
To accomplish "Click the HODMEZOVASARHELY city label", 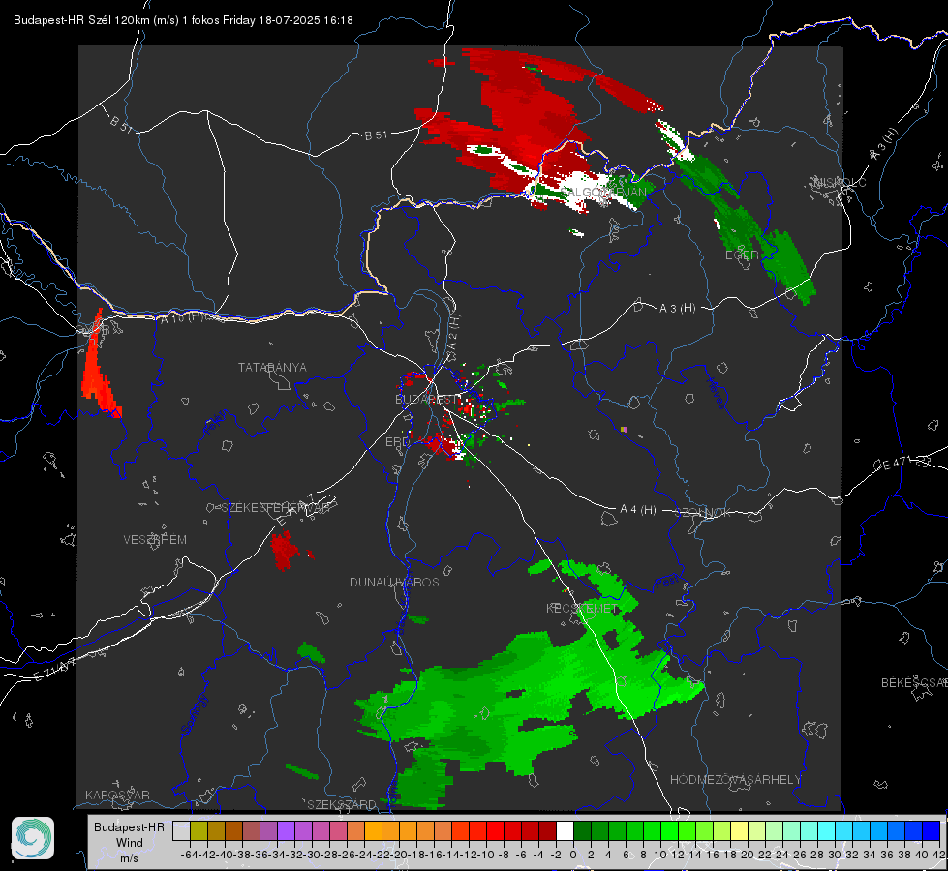I will [x=736, y=780].
